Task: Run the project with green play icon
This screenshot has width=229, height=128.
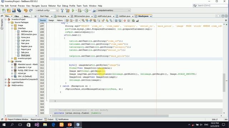Action: (x=73, y=10)
